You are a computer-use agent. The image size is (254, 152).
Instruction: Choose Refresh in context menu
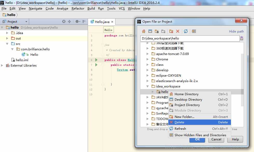(200, 129)
